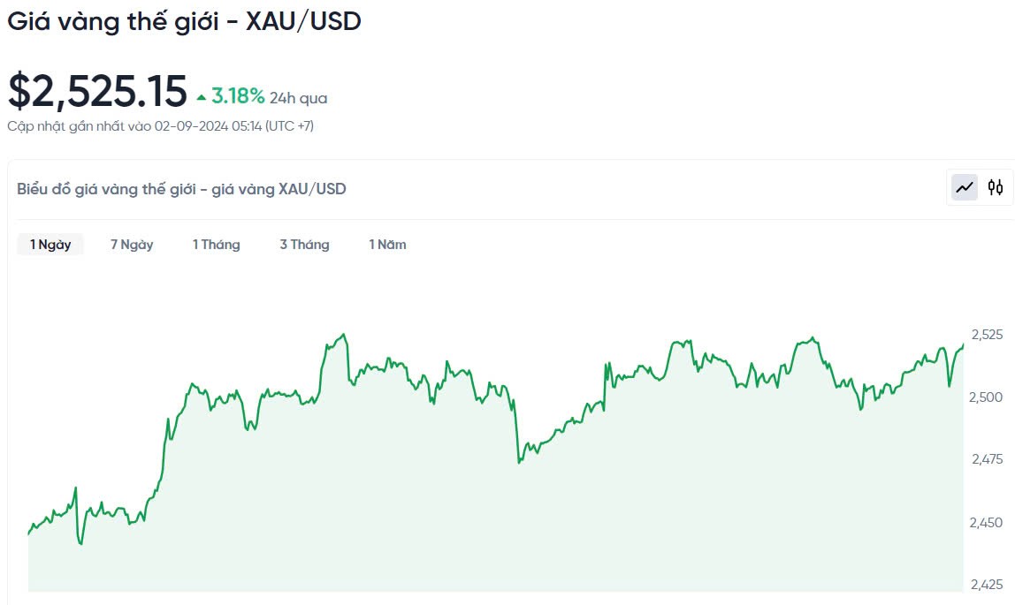
Task: Switch to candlestick chart view
Action: 996,187
